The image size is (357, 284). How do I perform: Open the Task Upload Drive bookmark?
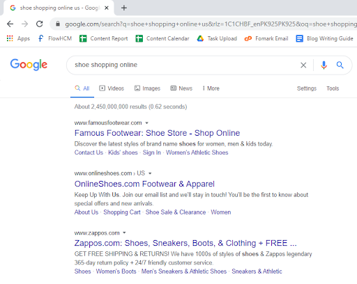(217, 38)
